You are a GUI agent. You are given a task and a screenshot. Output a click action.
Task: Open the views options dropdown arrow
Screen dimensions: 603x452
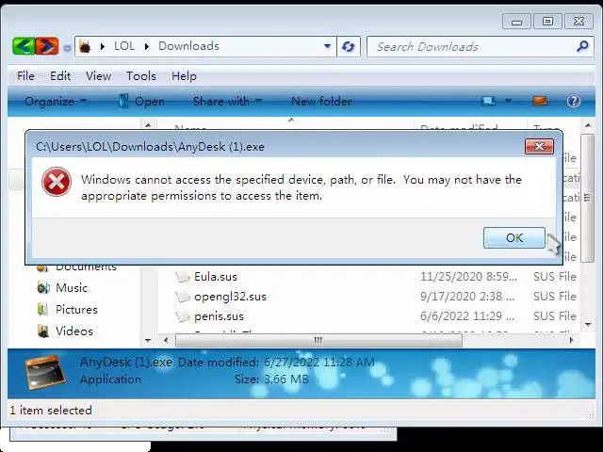(x=509, y=101)
